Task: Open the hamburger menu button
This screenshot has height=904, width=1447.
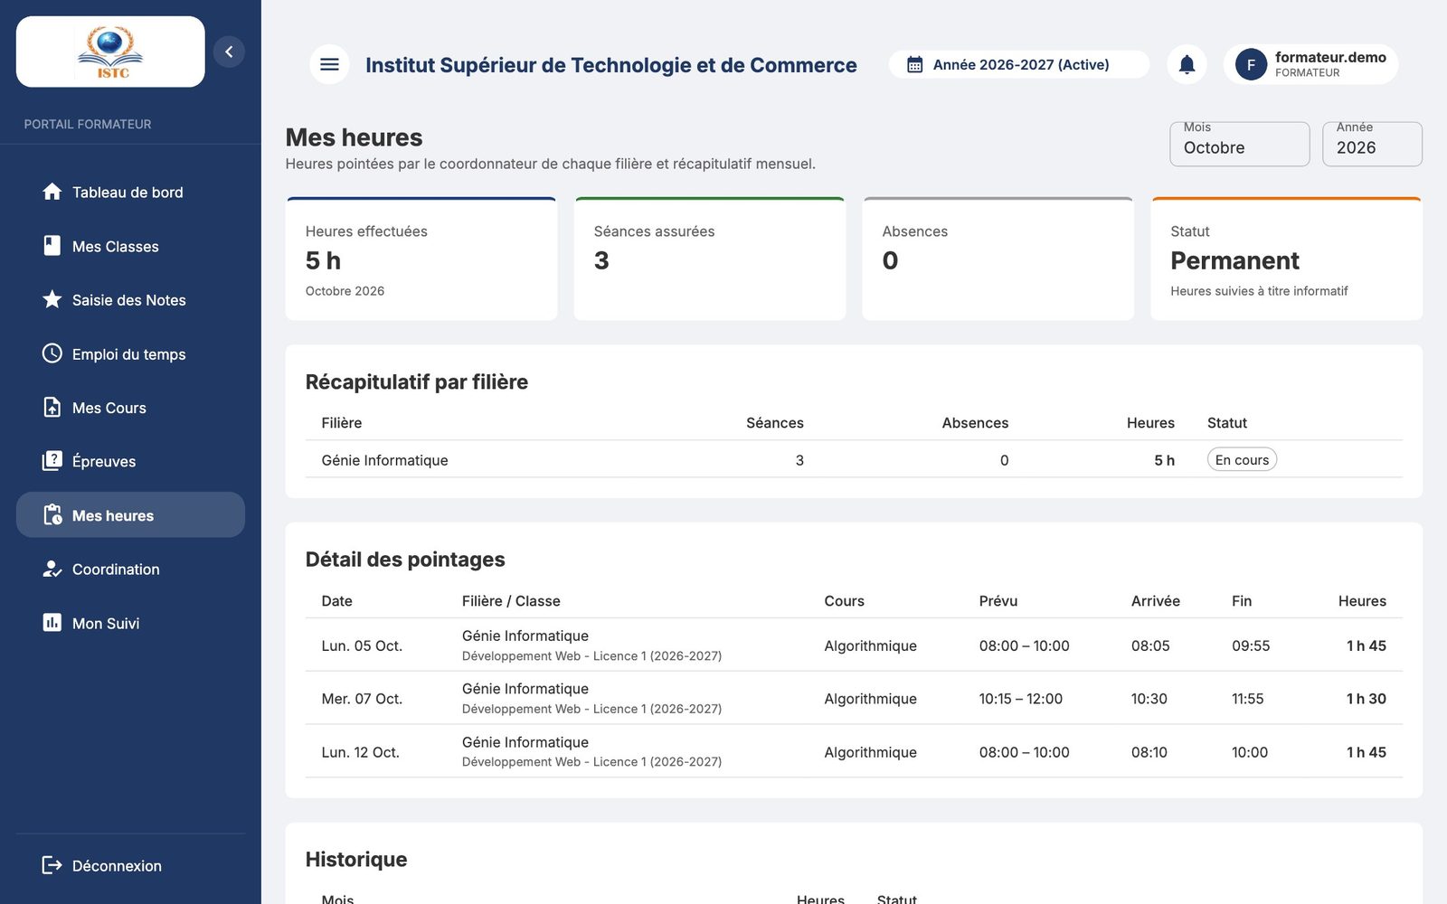Action: [329, 64]
